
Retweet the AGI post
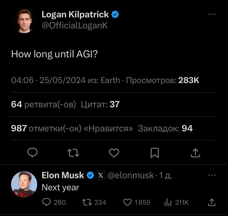coord(73,153)
